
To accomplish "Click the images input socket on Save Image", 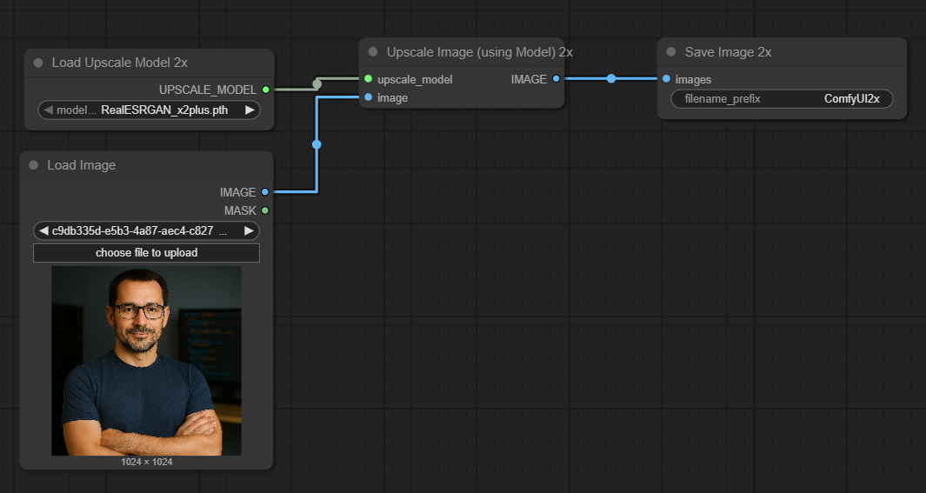I will coord(666,79).
